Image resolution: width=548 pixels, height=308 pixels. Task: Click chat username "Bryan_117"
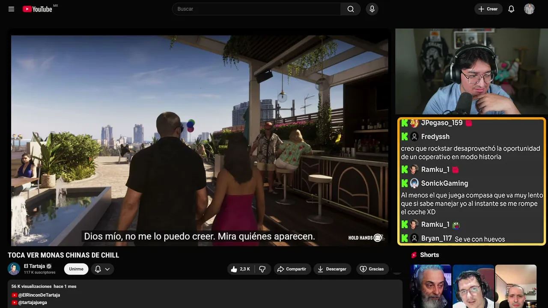[437, 239]
